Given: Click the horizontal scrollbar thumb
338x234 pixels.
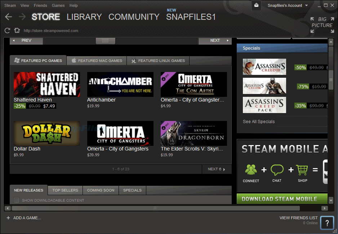Looking at the screenshot, I should pyautogui.click(x=156, y=208).
